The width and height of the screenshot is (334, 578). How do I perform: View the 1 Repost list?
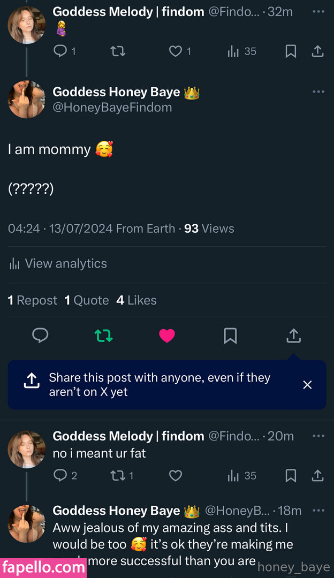[x=32, y=300]
